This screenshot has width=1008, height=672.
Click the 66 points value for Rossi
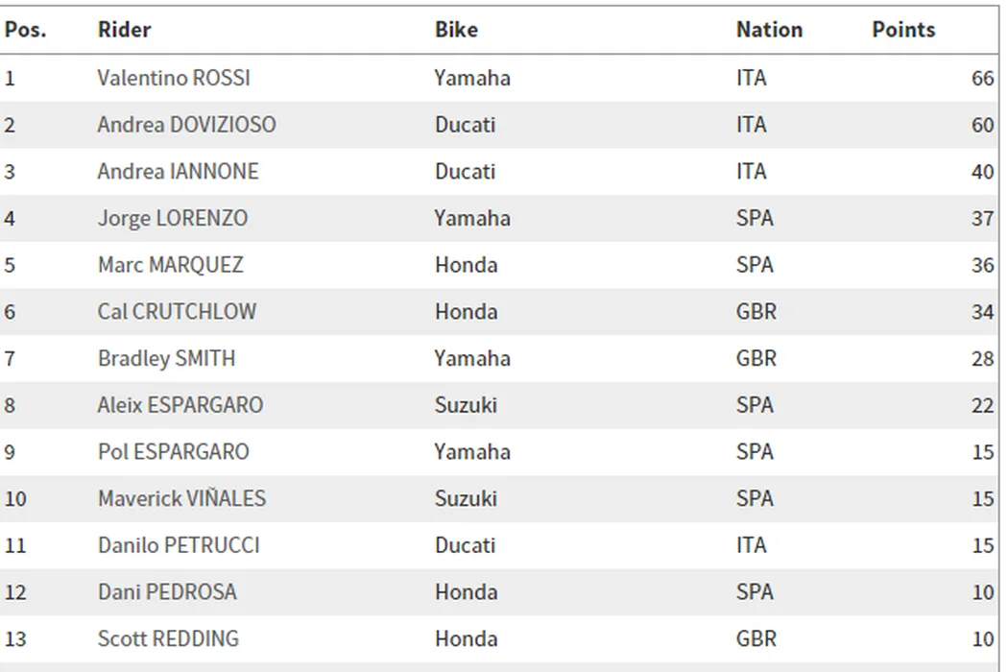click(x=982, y=78)
